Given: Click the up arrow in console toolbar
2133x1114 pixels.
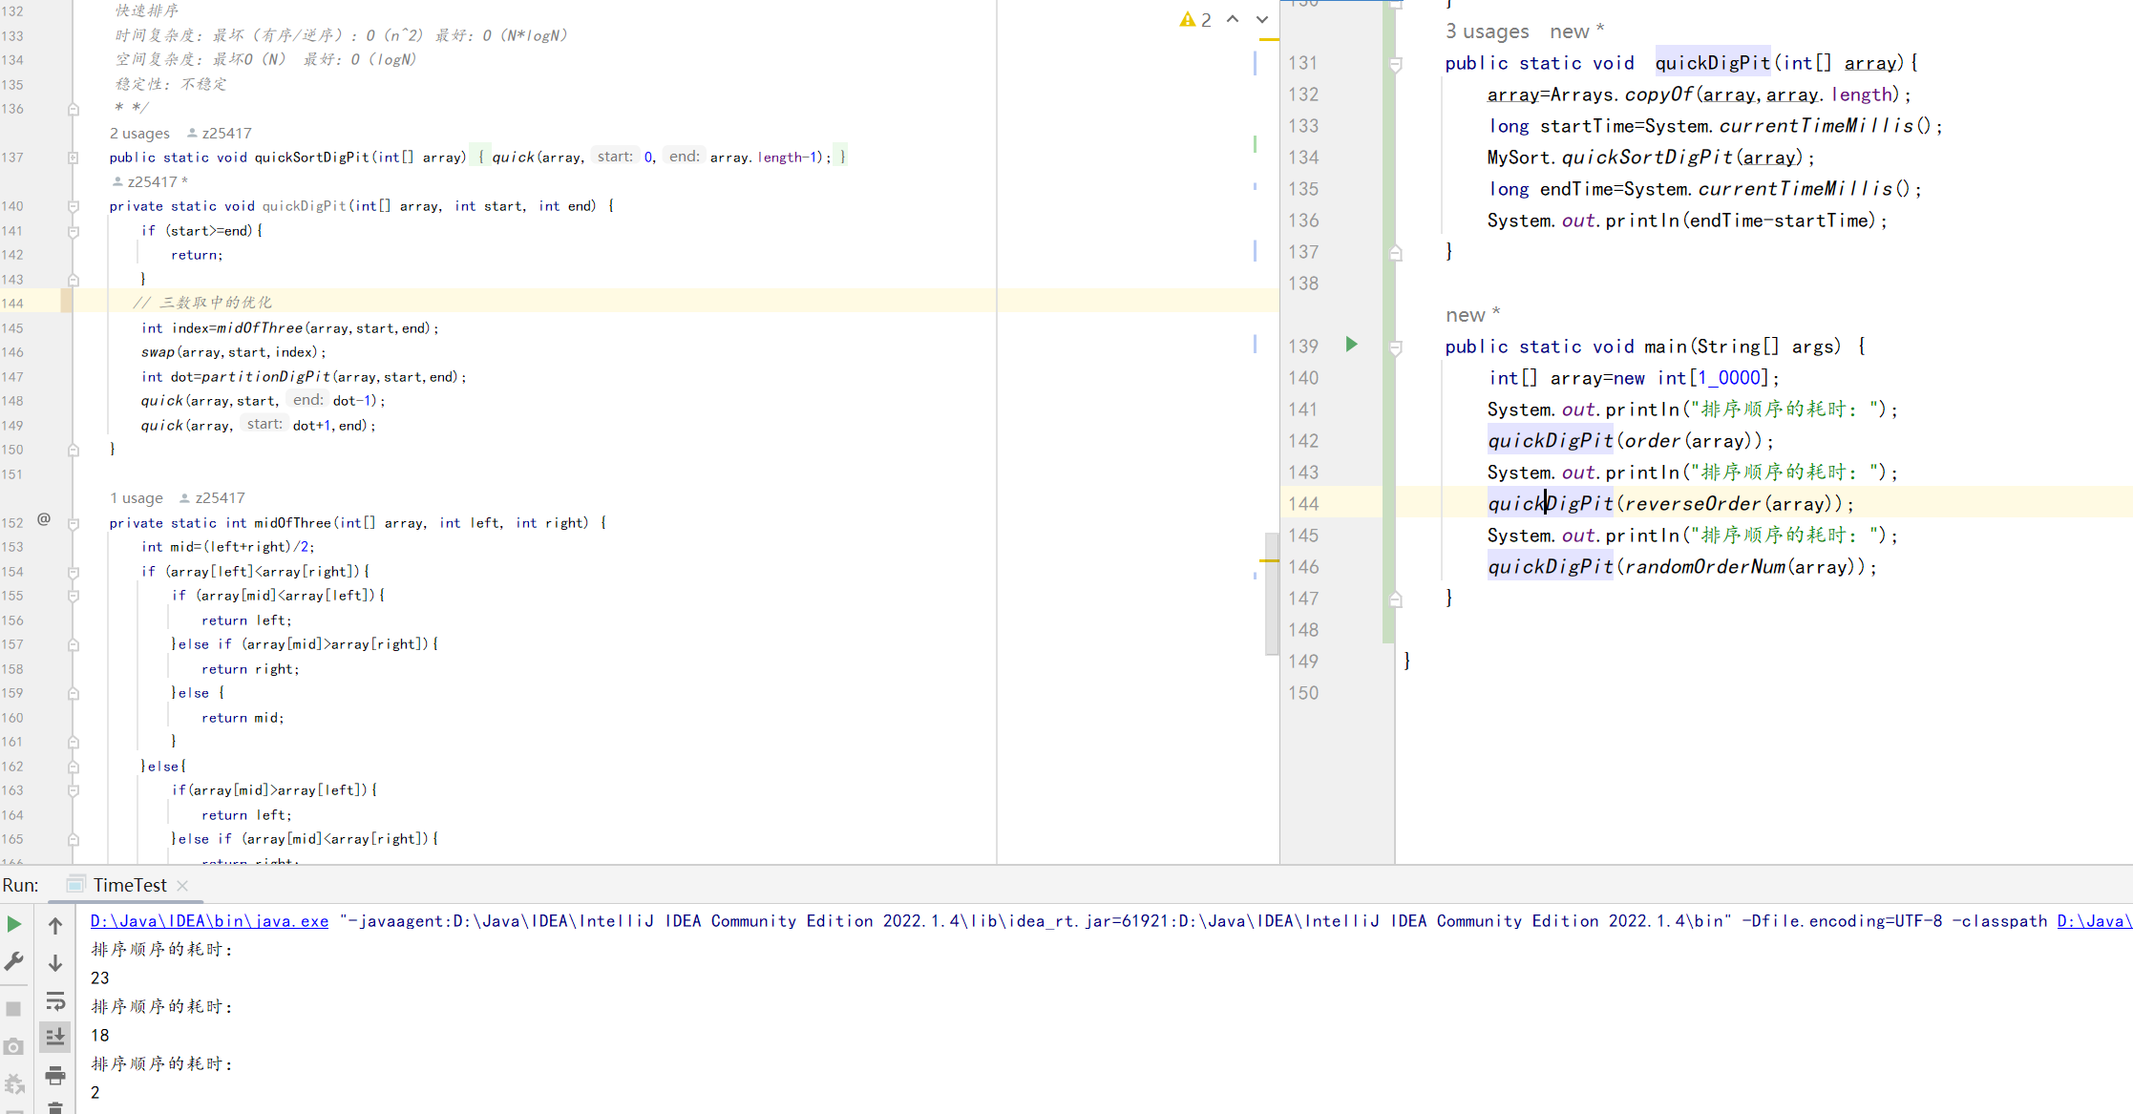Looking at the screenshot, I should pos(55,925).
